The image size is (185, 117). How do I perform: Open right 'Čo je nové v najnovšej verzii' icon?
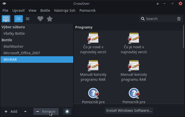(134, 43)
